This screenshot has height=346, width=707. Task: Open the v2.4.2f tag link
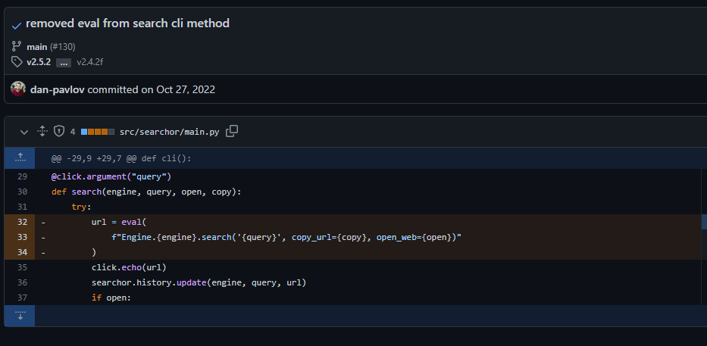pos(90,62)
